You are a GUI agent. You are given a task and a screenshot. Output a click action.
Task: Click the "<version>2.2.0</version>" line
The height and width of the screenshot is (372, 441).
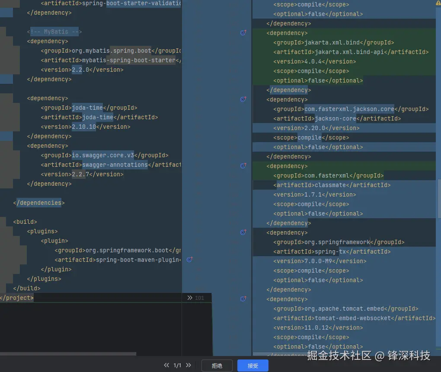pyautogui.click(x=82, y=70)
